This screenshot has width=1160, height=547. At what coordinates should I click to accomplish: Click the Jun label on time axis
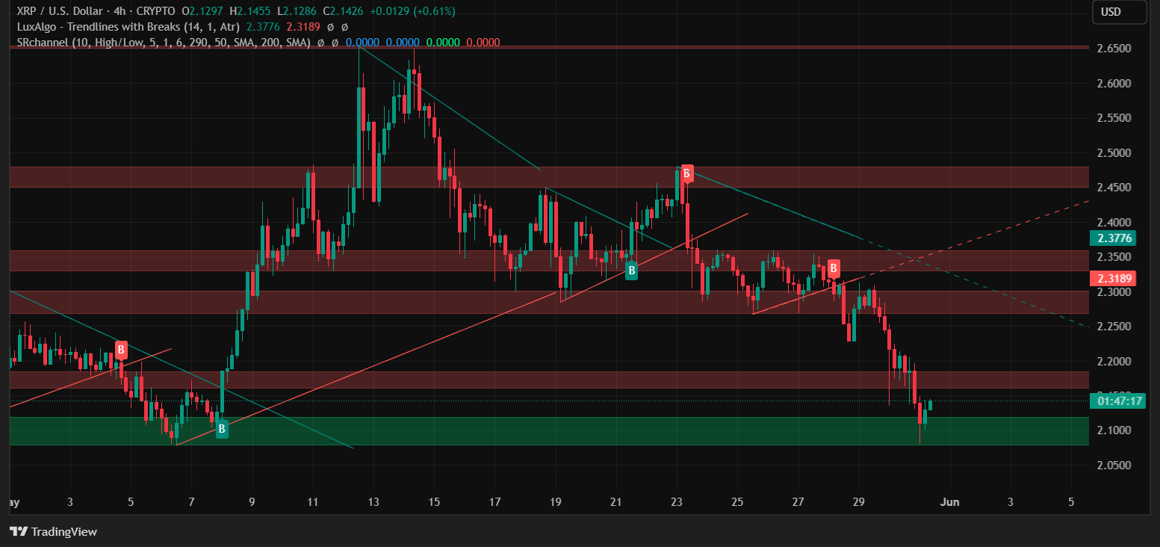tap(949, 501)
